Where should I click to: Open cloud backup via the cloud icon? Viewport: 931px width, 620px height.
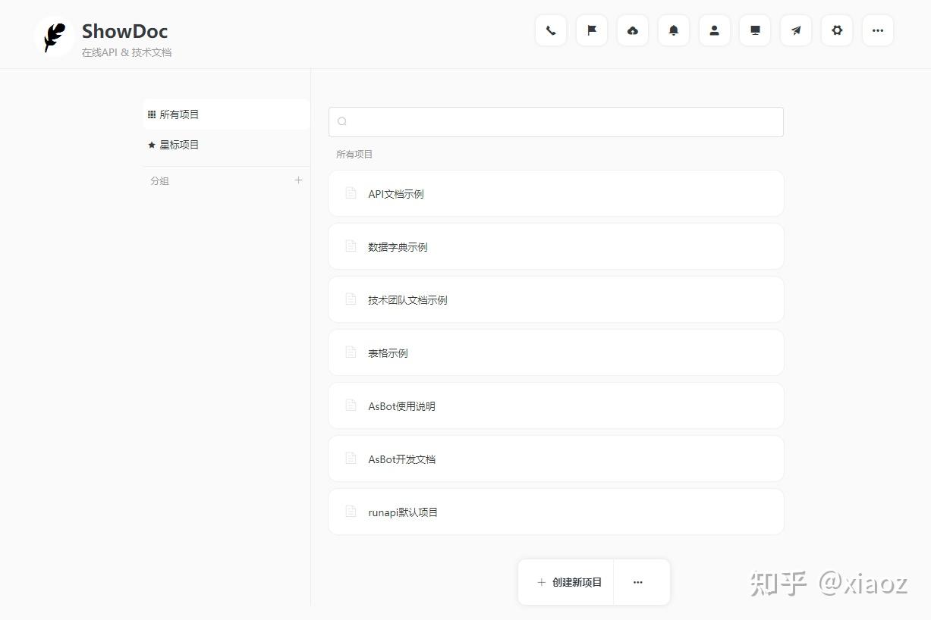click(x=632, y=30)
